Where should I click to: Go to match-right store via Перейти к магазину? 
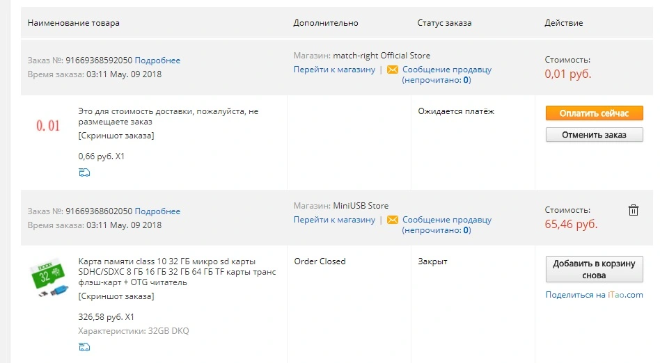pyautogui.click(x=334, y=70)
